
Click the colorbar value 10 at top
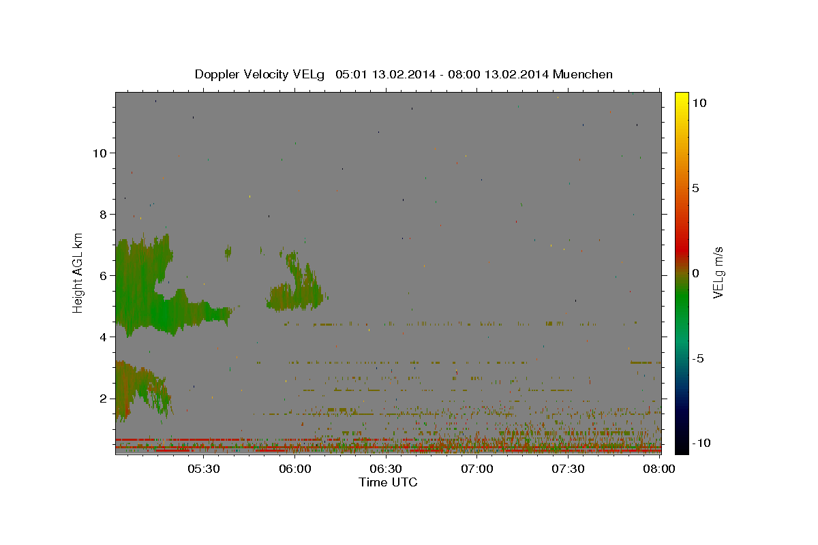pyautogui.click(x=699, y=102)
